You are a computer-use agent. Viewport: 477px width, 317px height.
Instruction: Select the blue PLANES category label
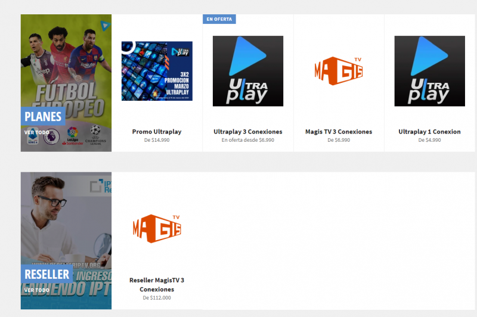43,117
